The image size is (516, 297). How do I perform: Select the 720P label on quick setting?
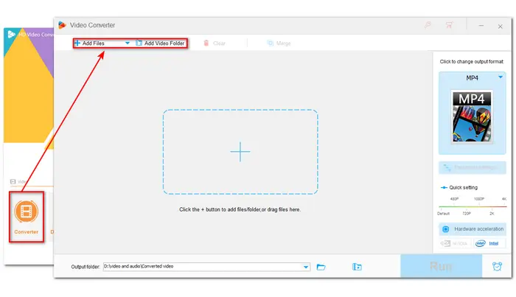[467, 214]
